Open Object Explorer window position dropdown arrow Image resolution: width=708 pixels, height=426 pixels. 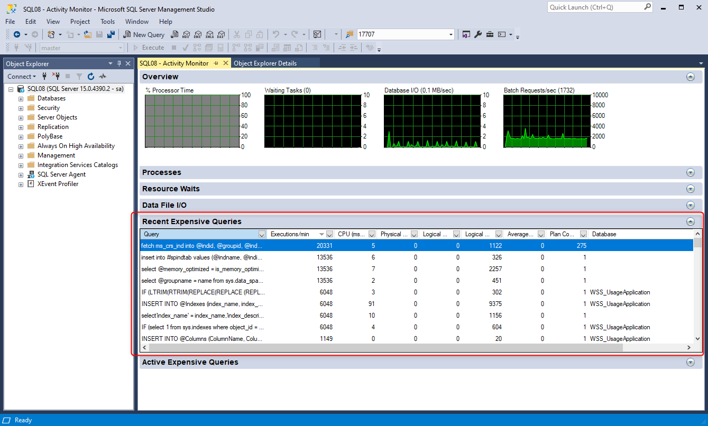pos(111,63)
